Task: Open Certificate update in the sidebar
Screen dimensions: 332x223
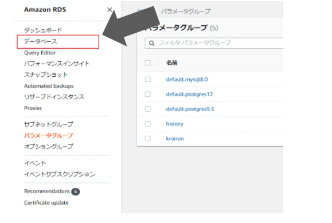Action: pyautogui.click(x=46, y=203)
